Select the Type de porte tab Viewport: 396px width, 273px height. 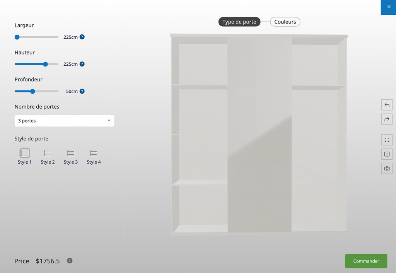pos(239,22)
